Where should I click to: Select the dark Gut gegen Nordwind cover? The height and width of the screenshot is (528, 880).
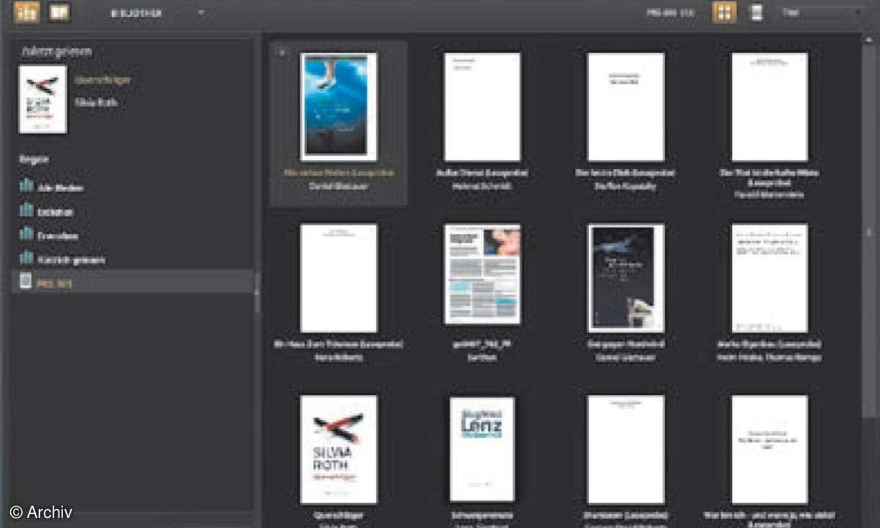pos(626,279)
